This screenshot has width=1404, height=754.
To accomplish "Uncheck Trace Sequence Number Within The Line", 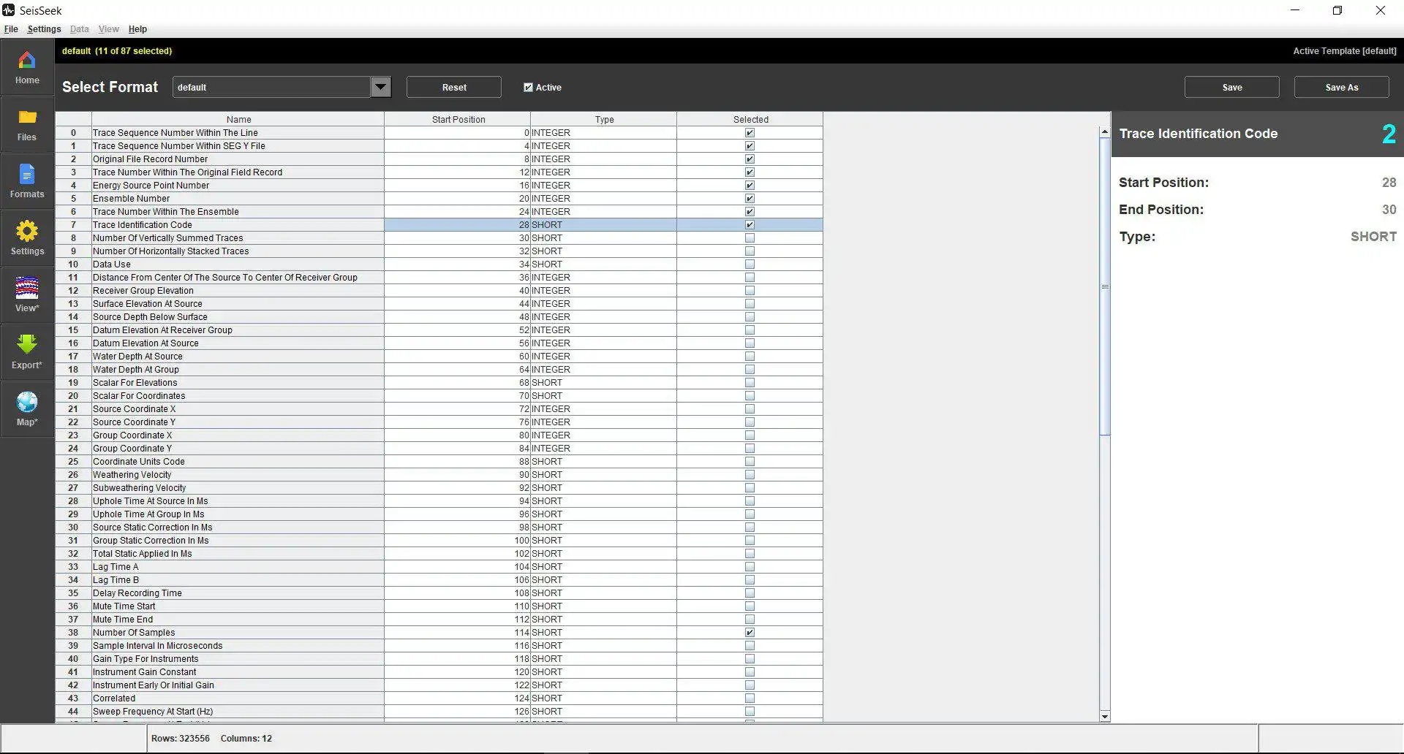I will click(x=750, y=133).
